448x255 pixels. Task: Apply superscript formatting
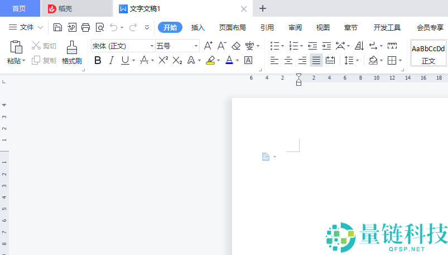point(163,60)
